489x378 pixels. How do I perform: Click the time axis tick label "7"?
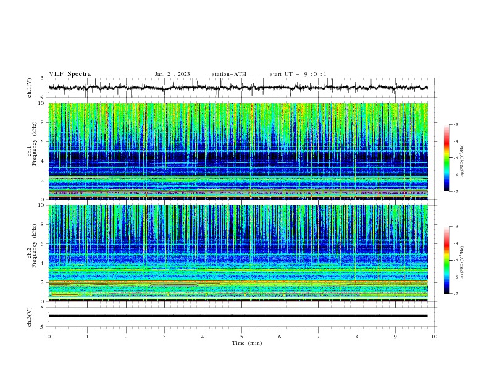click(x=319, y=337)
